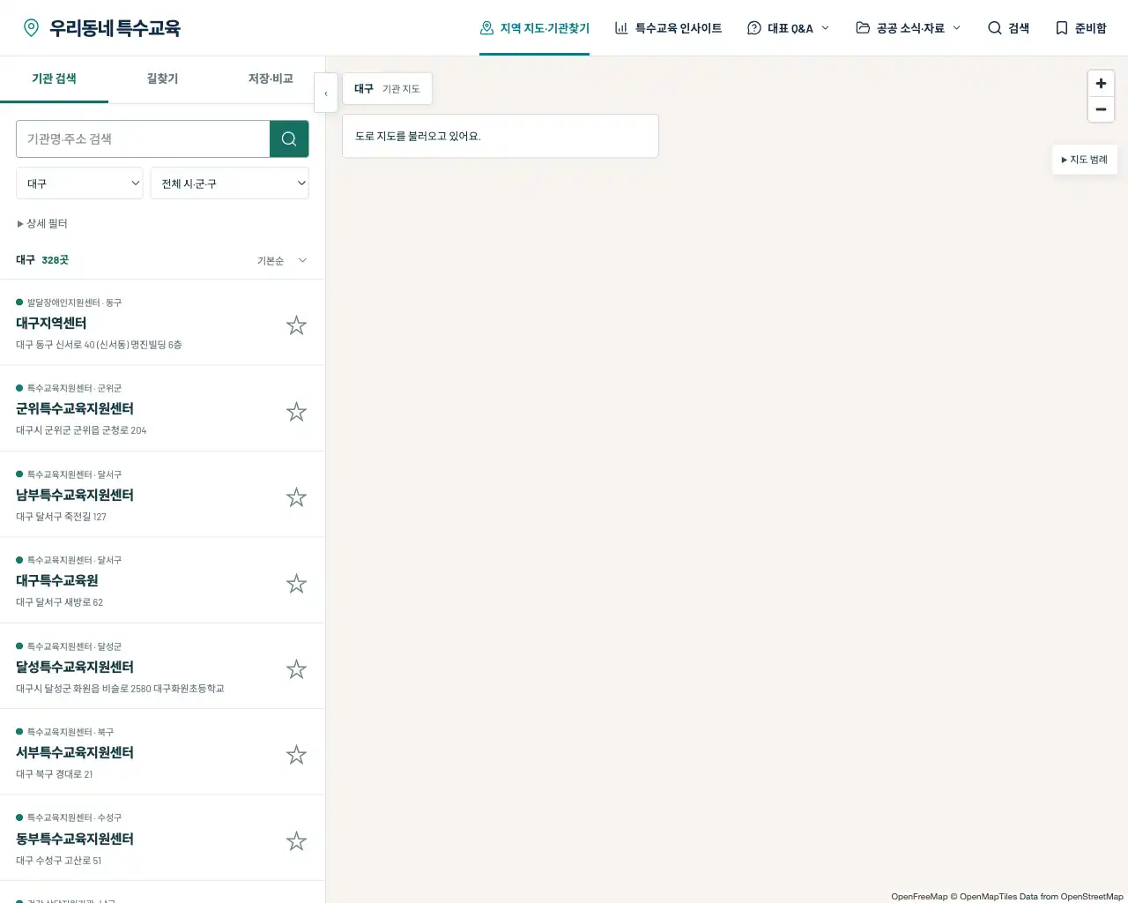Switch to the 저장·비교 tab
The height and width of the screenshot is (903, 1128).
(271, 79)
